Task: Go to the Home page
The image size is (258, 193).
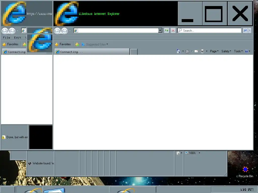Action: point(179,51)
